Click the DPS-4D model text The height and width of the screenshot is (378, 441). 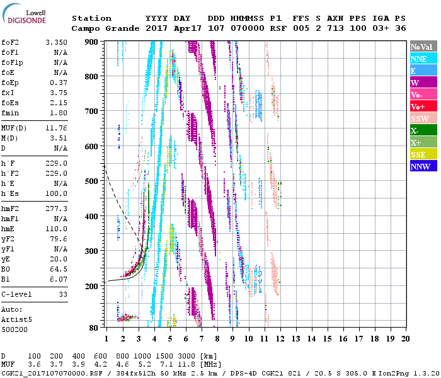[243, 374]
